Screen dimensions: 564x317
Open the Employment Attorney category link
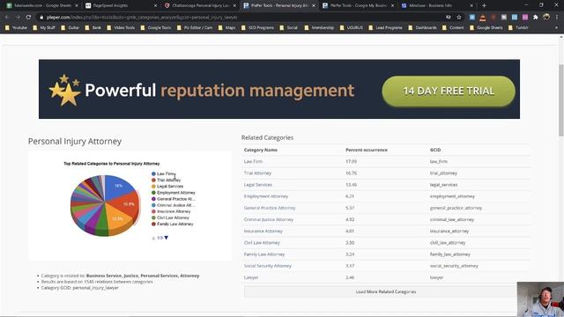[266, 196]
